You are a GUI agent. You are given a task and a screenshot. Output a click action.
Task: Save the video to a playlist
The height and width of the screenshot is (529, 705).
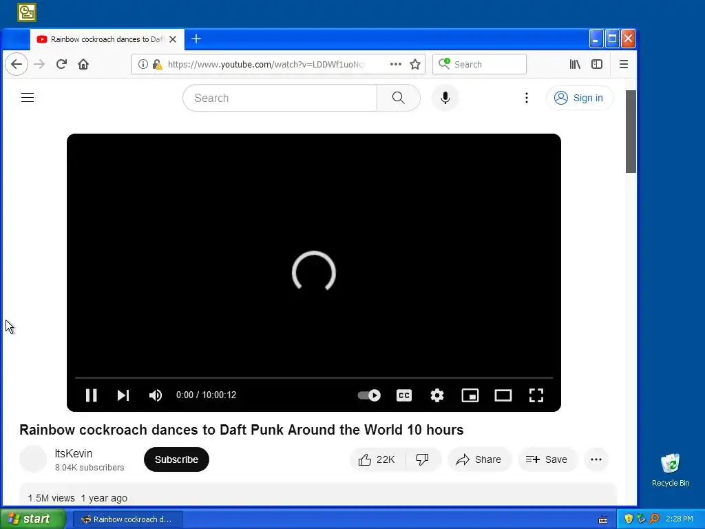(x=547, y=459)
